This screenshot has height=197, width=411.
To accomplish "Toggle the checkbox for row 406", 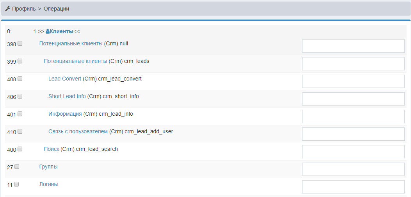I will (20, 97).
